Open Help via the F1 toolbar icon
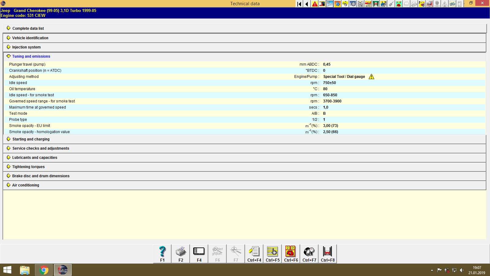Image resolution: width=490 pixels, height=276 pixels. pos(162,253)
